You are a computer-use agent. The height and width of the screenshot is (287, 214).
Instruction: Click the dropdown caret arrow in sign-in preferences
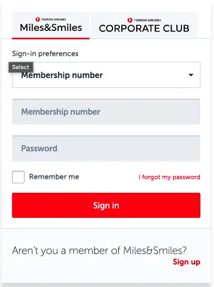(191, 75)
